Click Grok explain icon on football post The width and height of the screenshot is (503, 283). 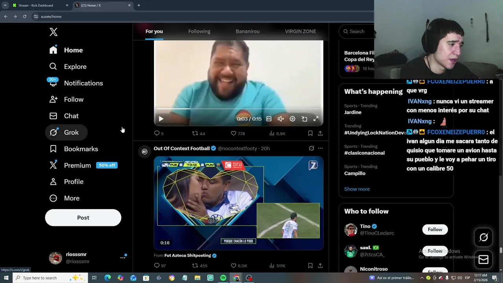(311, 148)
